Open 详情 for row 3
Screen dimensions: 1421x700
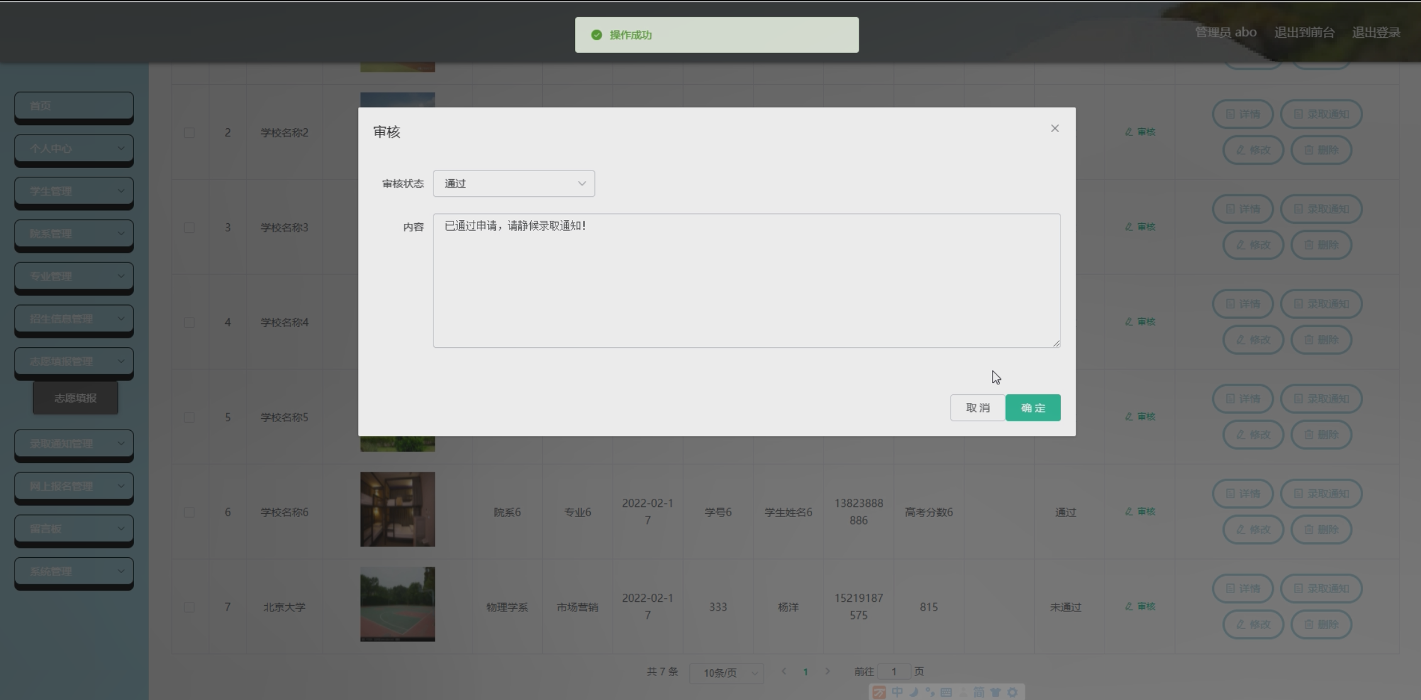pyautogui.click(x=1242, y=209)
